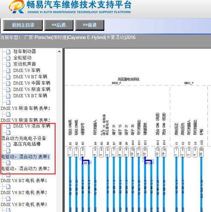Open the 驻车制动器 tree item
The width and height of the screenshot is (211, 212).
(24, 51)
